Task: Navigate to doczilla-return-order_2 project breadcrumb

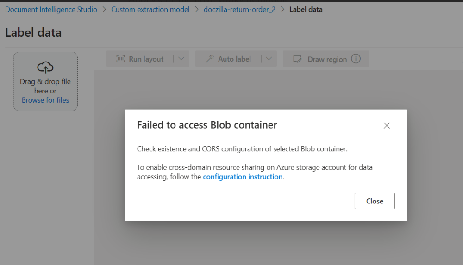Action: pyautogui.click(x=239, y=9)
